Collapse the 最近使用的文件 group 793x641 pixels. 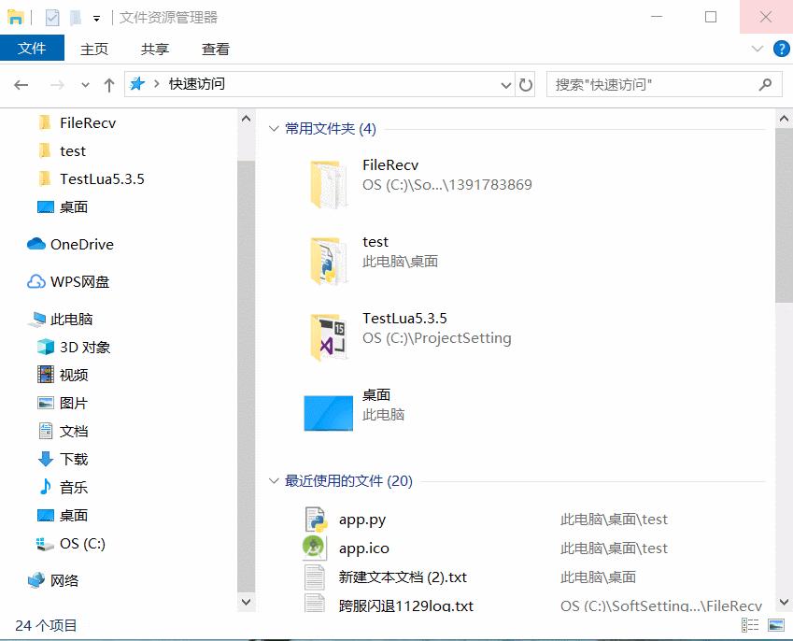click(274, 481)
